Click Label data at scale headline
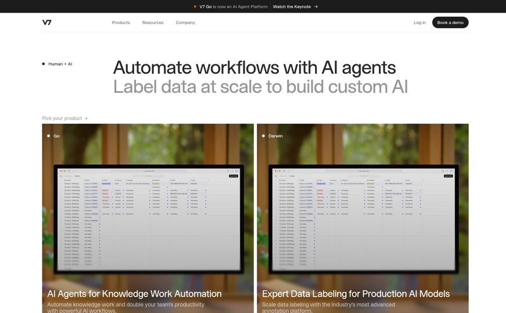Viewport: 506px width, 313px height. tap(261, 87)
